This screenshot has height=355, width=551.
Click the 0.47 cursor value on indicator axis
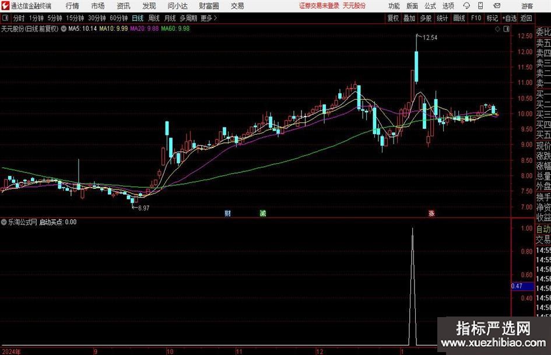pyautogui.click(x=522, y=286)
